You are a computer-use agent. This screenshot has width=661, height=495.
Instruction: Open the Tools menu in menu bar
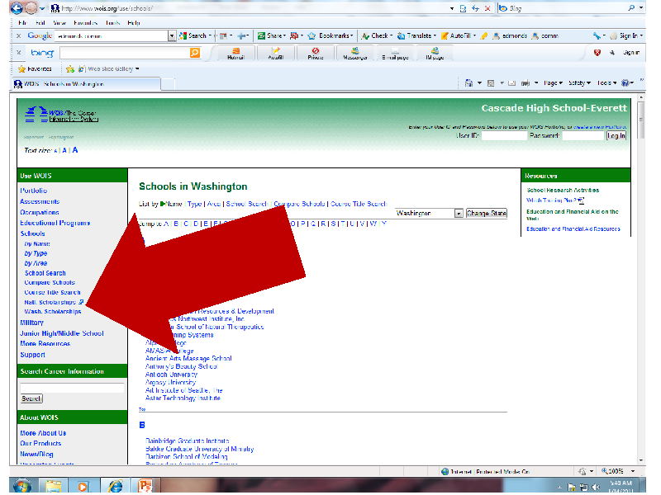(x=113, y=23)
